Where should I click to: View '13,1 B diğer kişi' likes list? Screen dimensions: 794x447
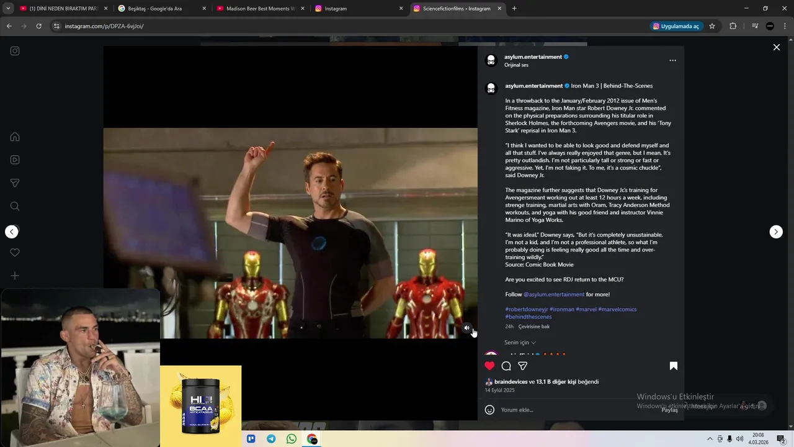point(556,382)
